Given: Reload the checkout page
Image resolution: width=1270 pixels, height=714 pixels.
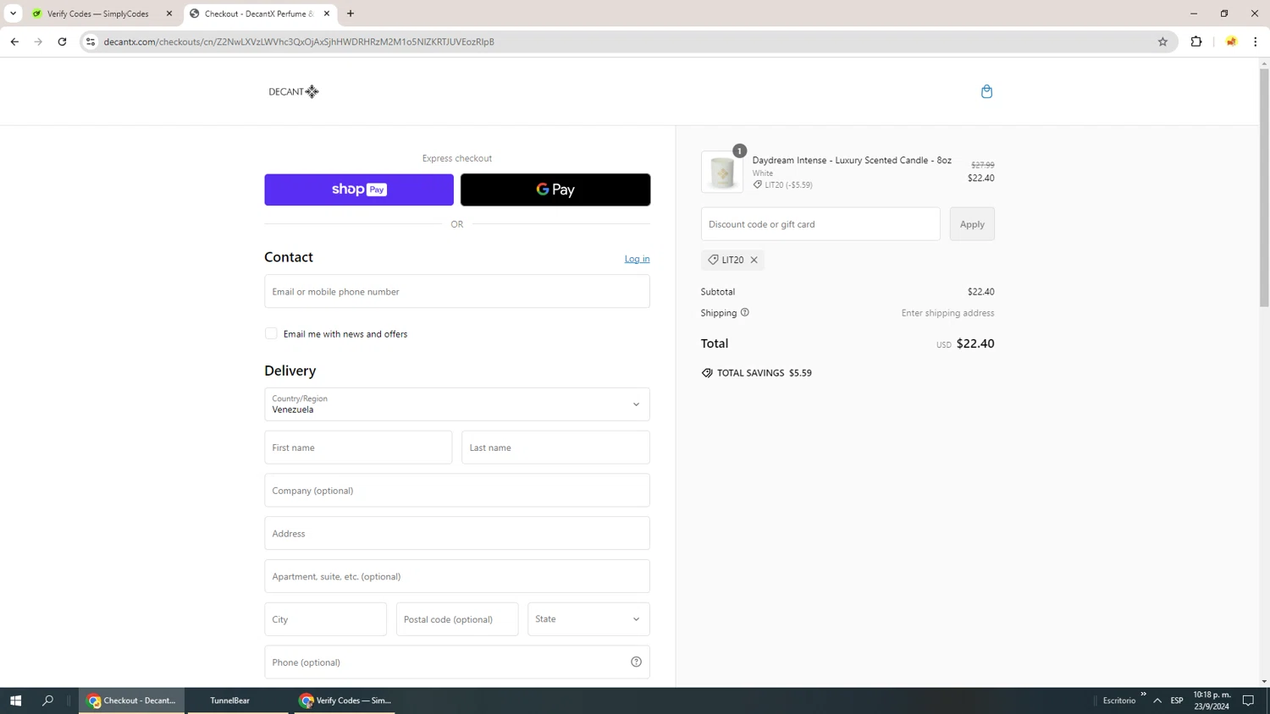Looking at the screenshot, I should [x=62, y=41].
